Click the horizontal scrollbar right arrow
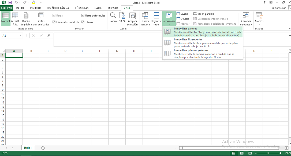The image size is (291, 156). coord(287,148)
